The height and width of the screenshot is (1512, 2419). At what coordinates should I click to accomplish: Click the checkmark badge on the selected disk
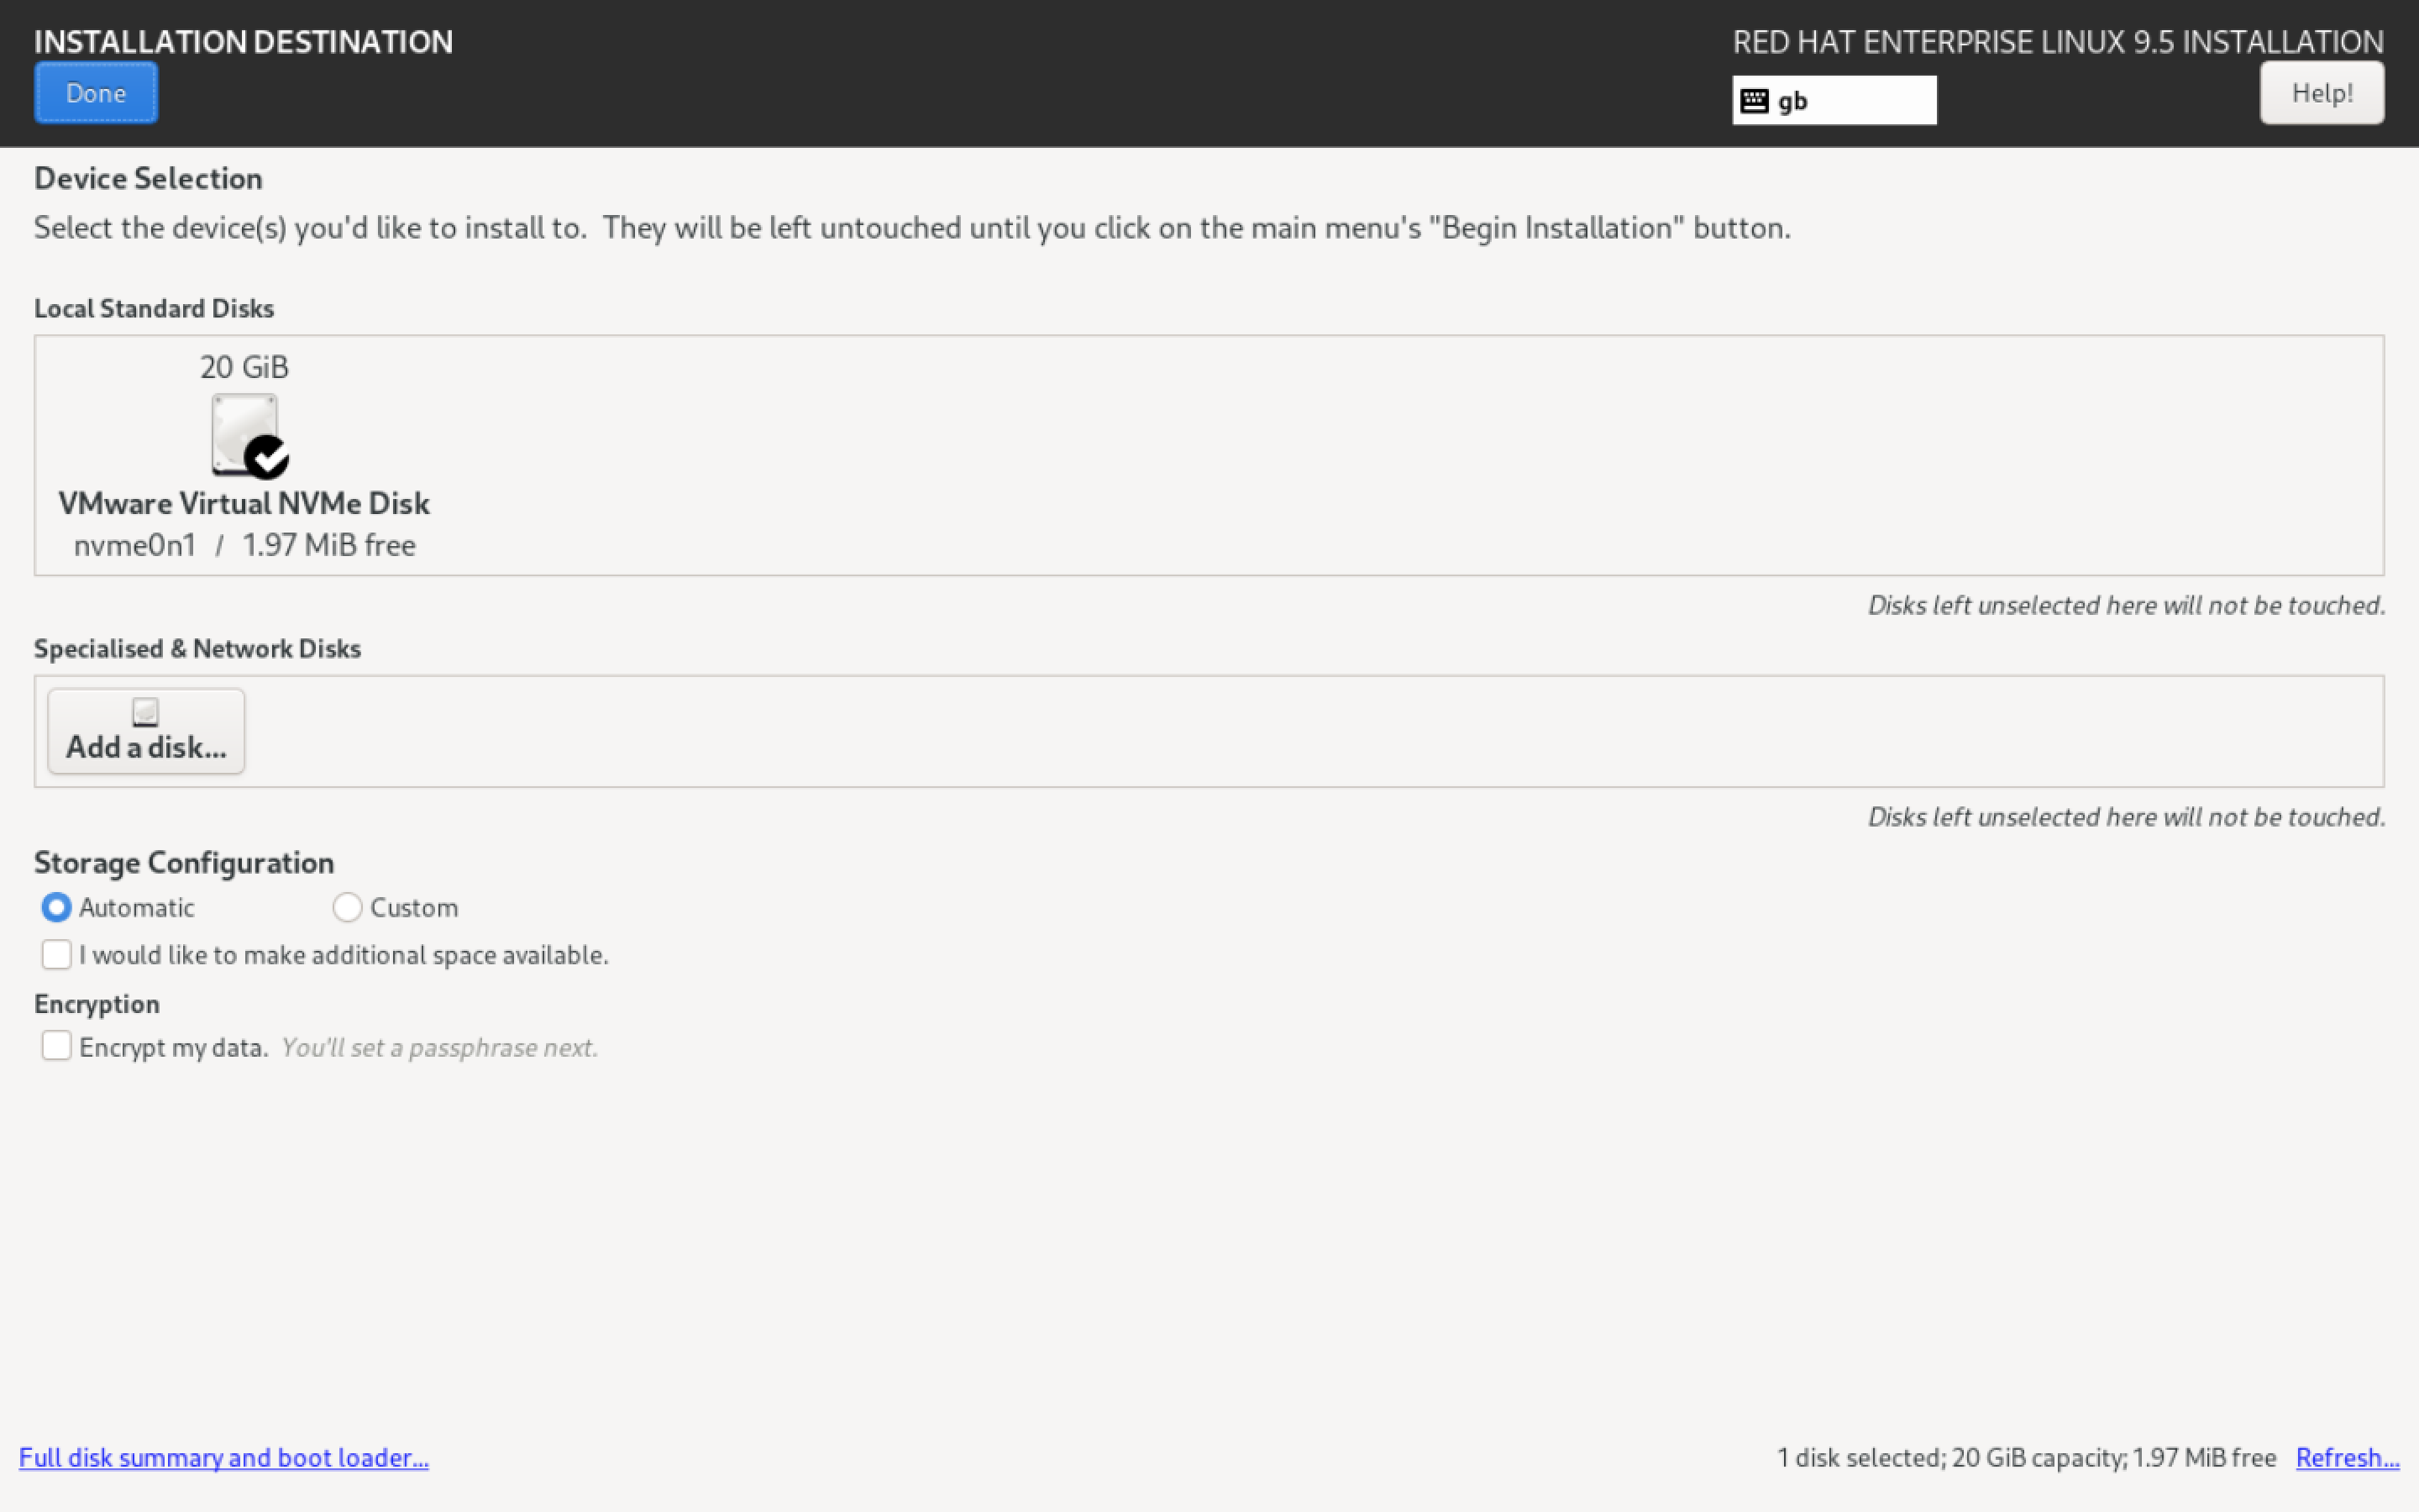point(267,458)
